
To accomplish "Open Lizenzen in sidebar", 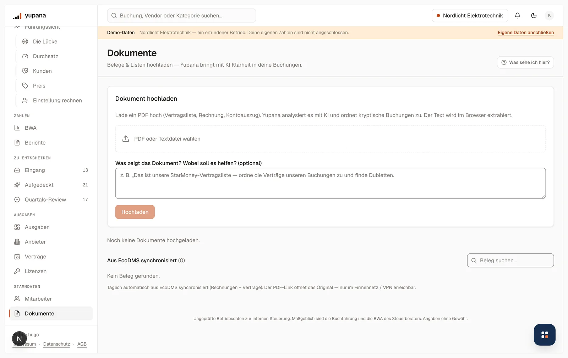I will pos(51,272).
